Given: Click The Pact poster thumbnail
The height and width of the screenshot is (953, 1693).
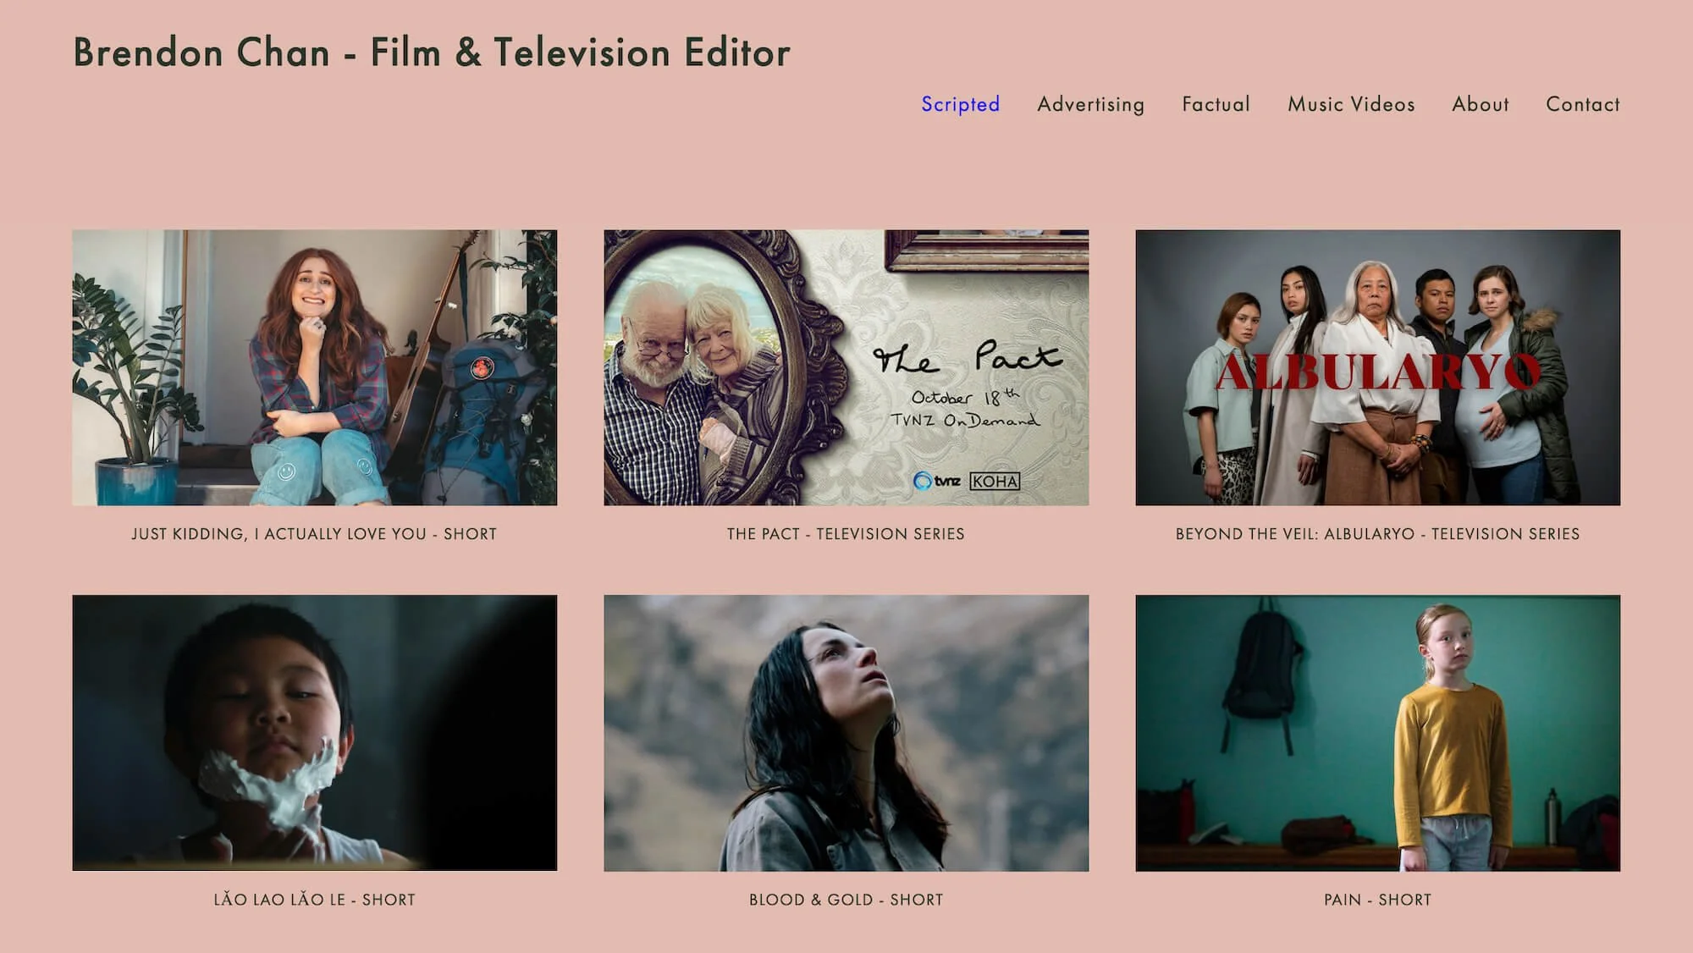Looking at the screenshot, I should pos(846,367).
